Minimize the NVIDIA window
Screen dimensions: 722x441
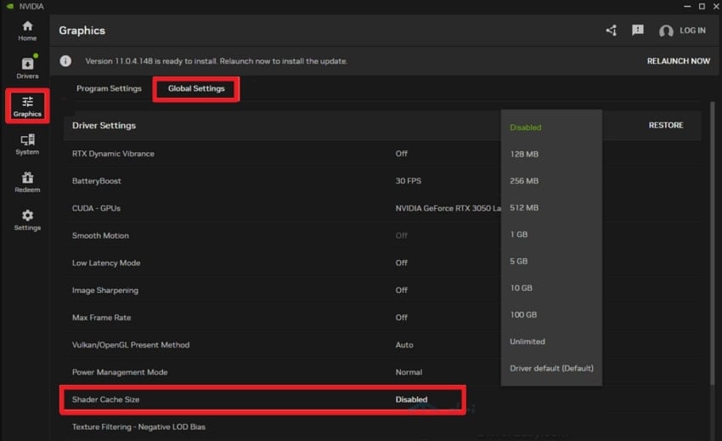pos(687,6)
